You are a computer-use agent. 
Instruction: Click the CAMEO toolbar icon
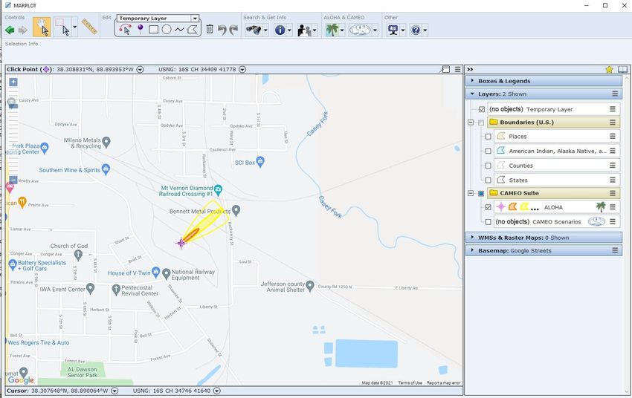(360, 30)
